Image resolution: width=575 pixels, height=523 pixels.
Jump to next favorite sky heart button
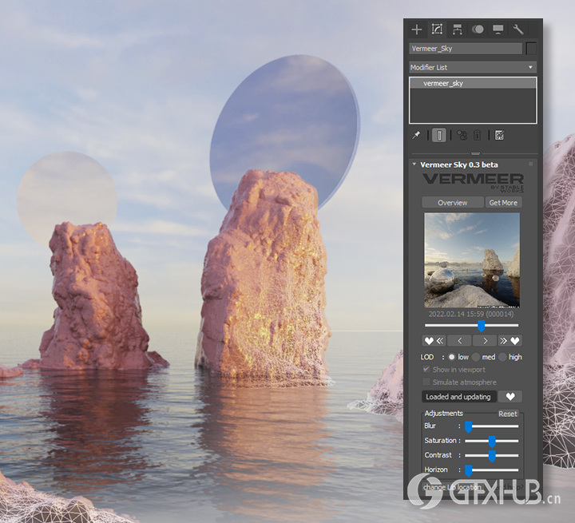(x=510, y=341)
